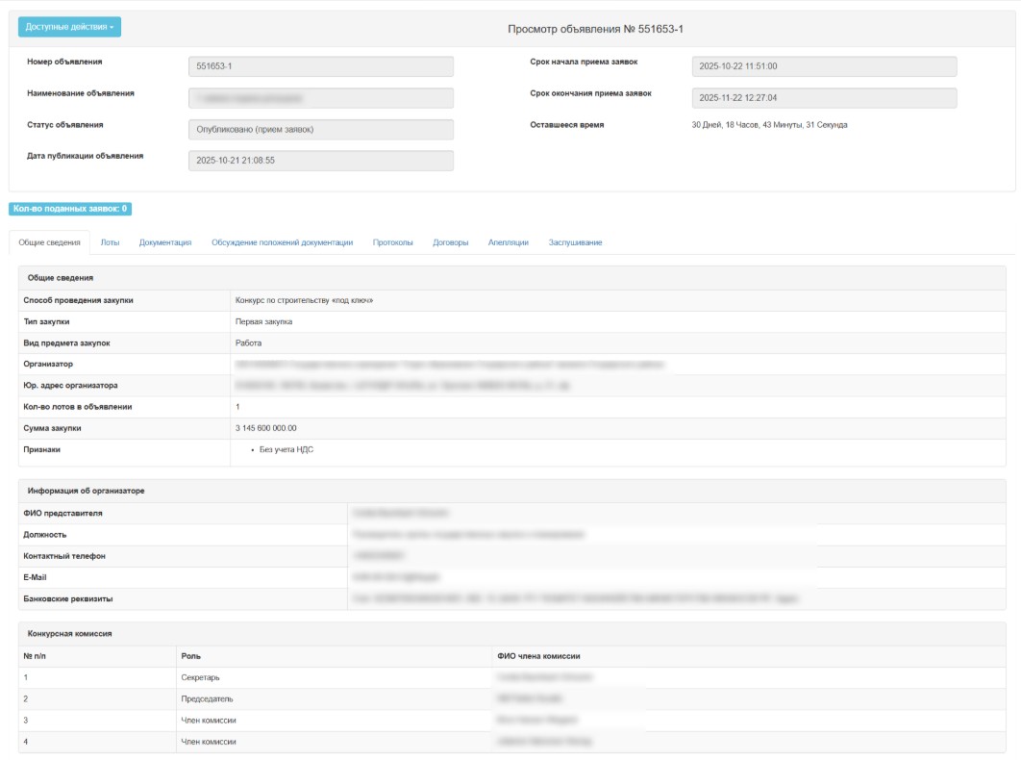The height and width of the screenshot is (760, 1021).
Task: Click the Сумма закупки value 3 145 600 000.00
Action: 266,428
